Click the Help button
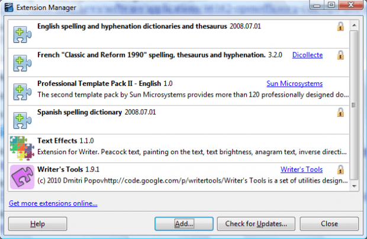The height and width of the screenshot is (239, 367). coord(38,224)
